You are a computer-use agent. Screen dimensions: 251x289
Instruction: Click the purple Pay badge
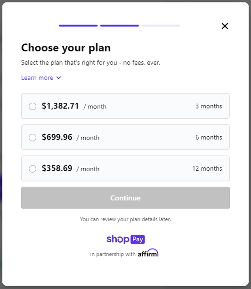click(x=138, y=239)
